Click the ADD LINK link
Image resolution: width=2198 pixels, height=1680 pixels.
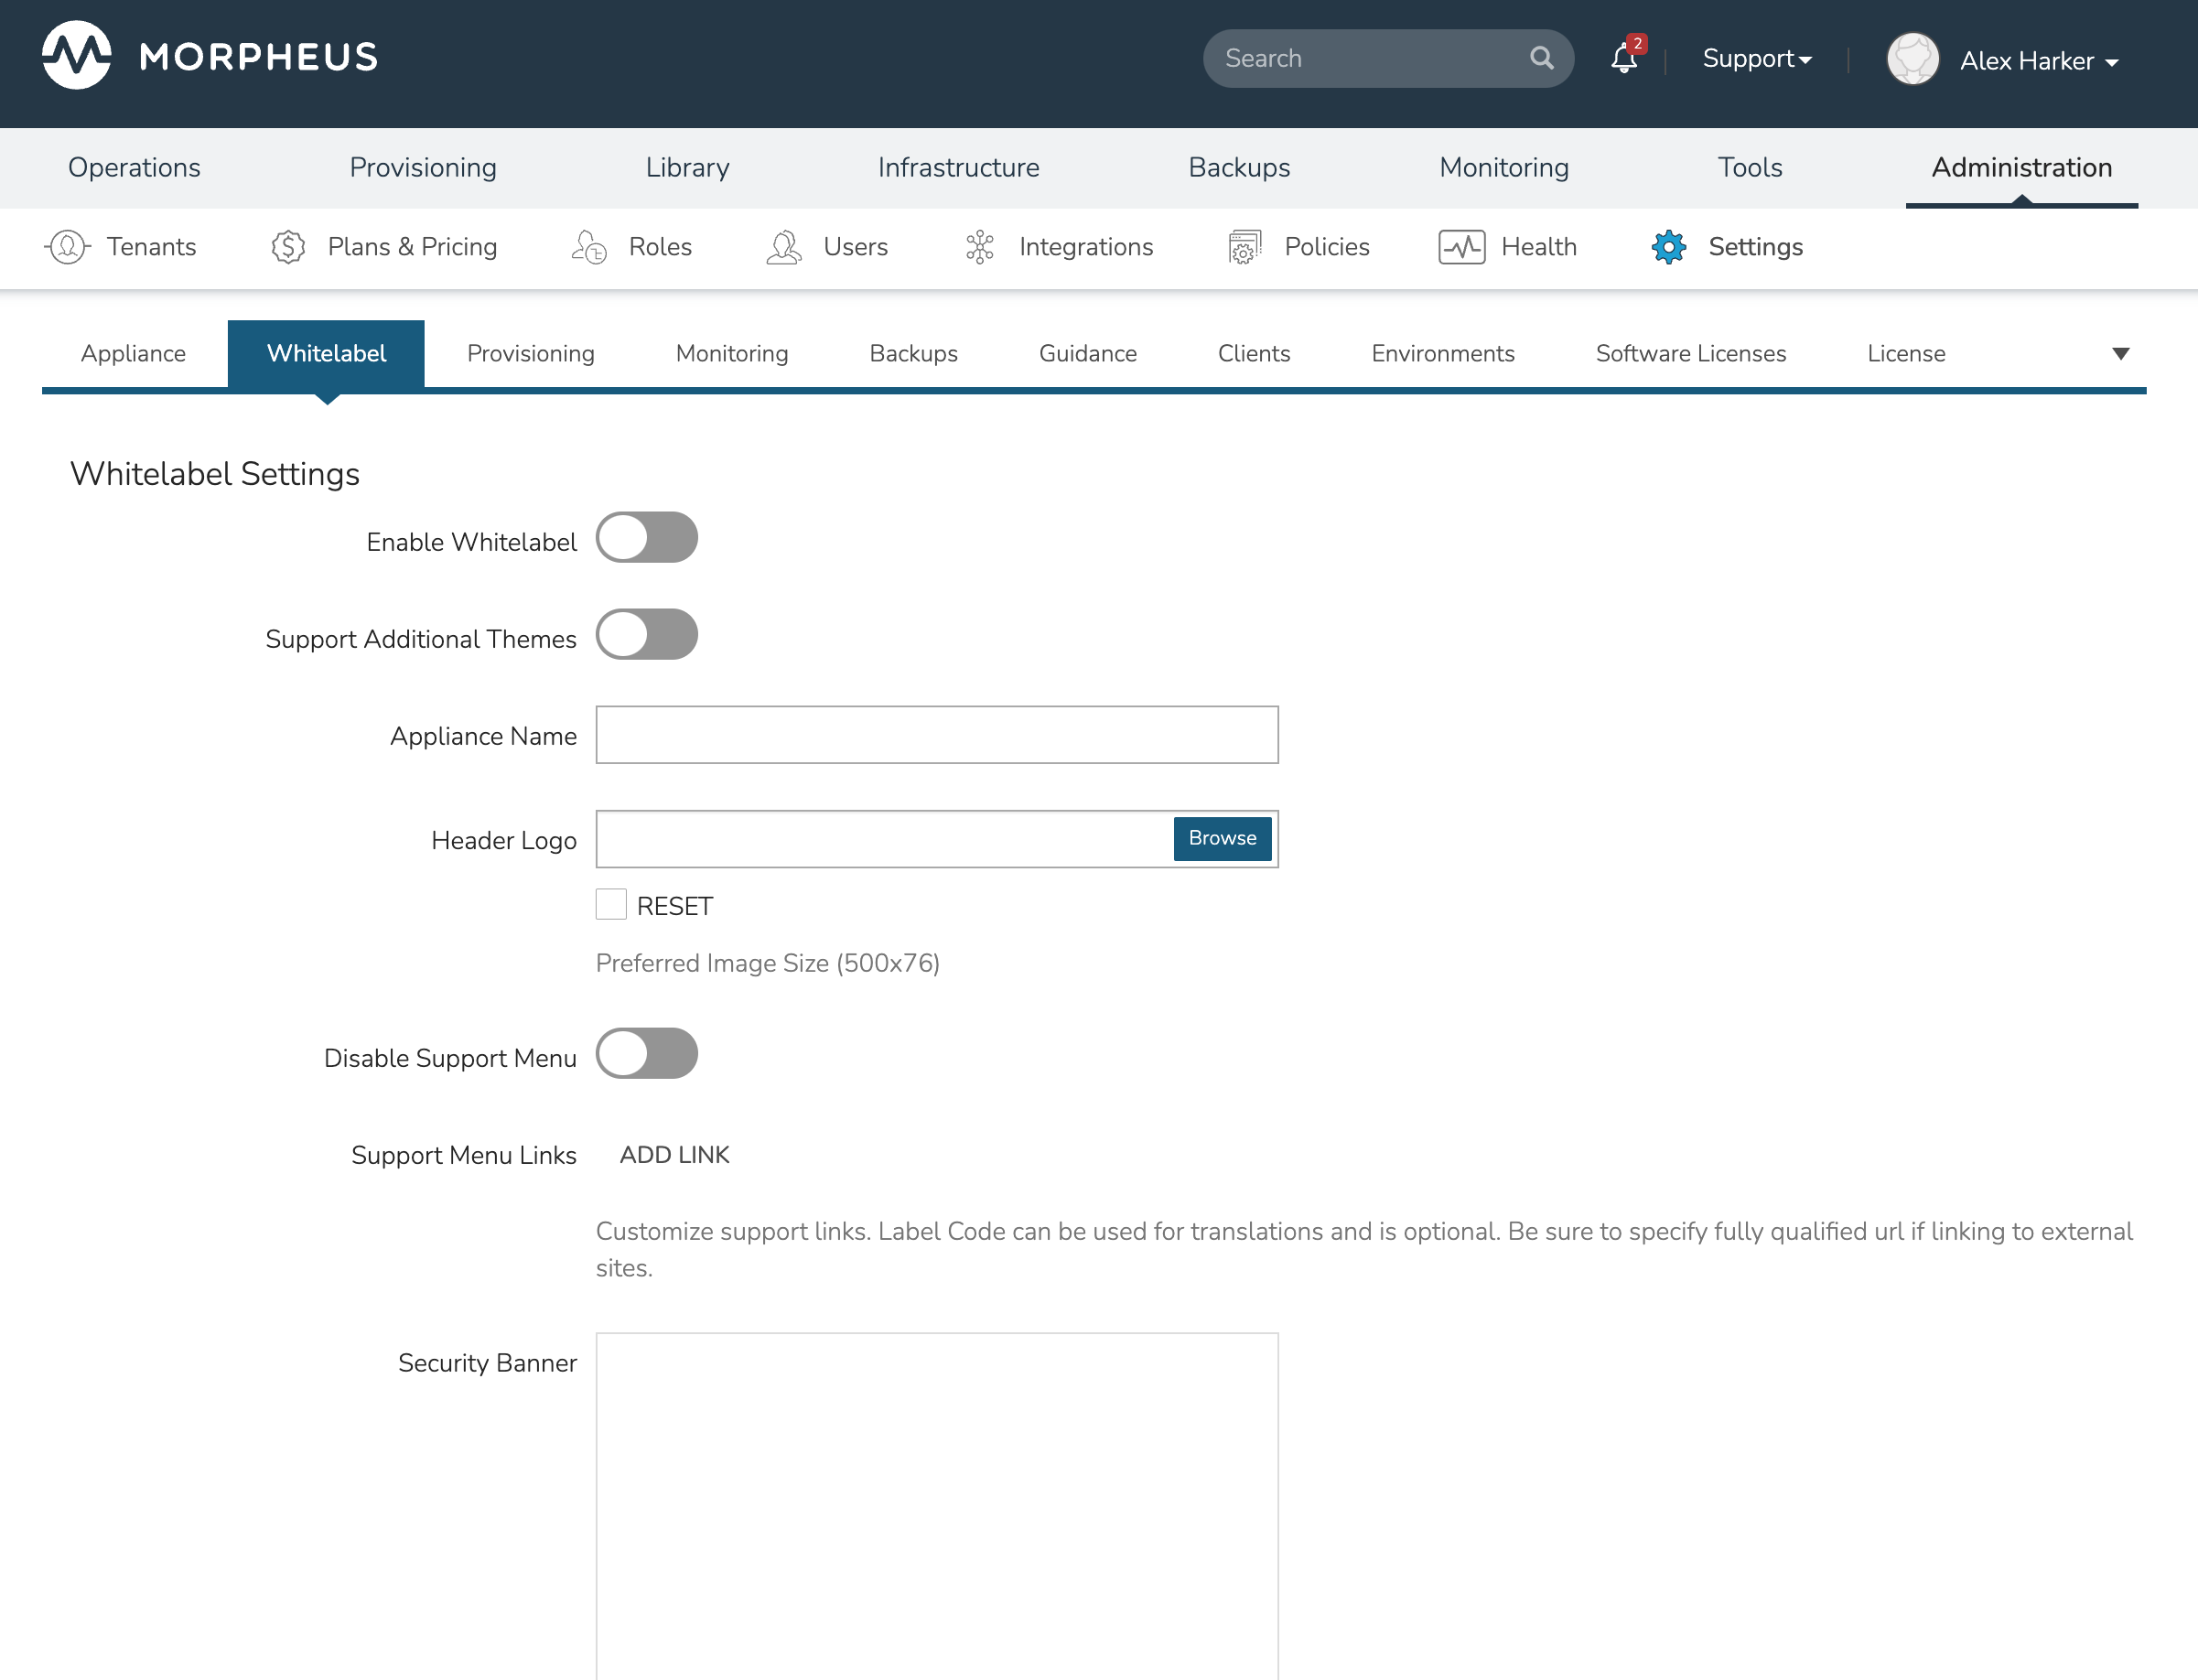coord(674,1155)
